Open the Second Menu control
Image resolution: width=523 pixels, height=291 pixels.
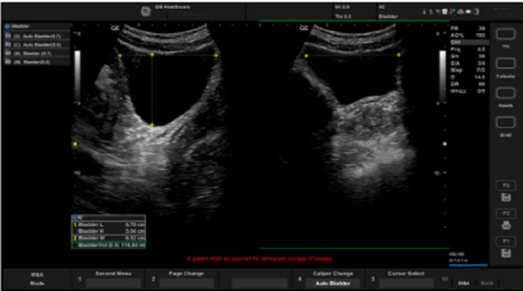coord(113,283)
